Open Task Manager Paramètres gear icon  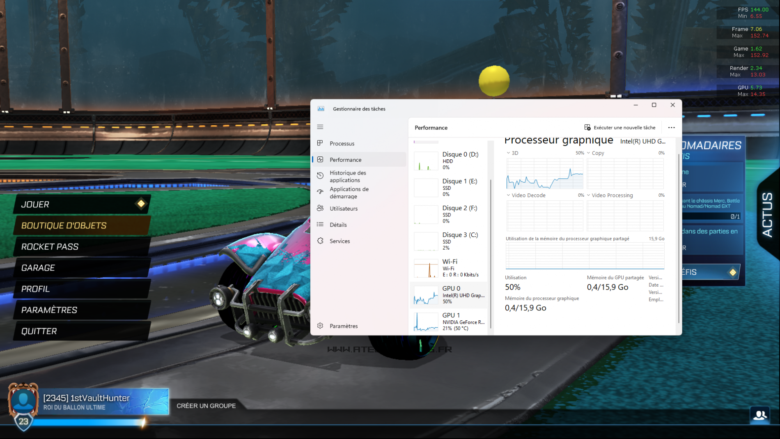(x=320, y=326)
